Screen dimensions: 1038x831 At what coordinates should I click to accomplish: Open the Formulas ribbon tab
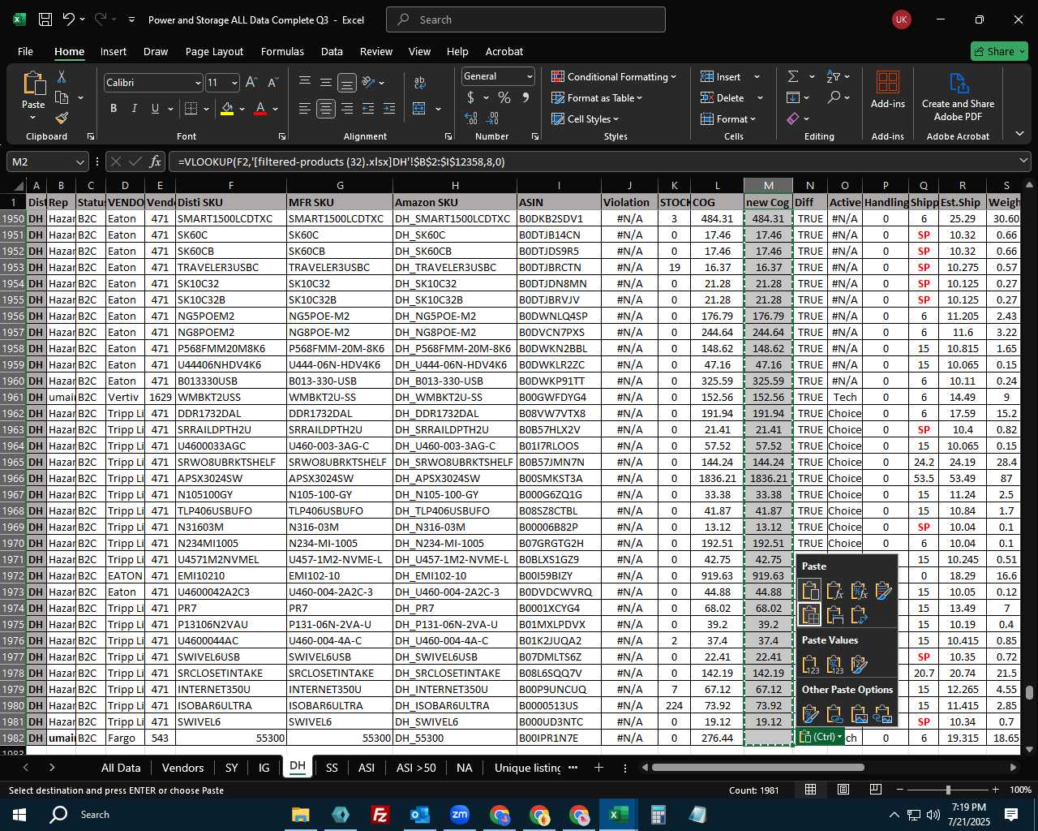(x=282, y=51)
